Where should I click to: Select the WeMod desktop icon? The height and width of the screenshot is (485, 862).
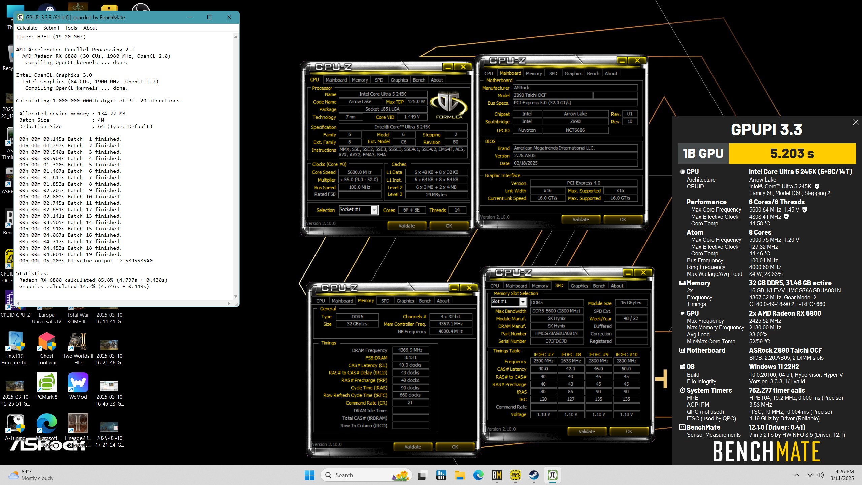point(78,387)
